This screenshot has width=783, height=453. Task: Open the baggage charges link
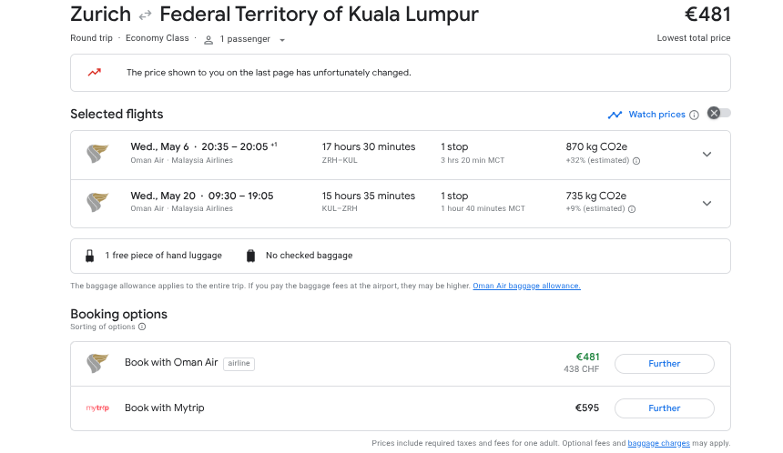658,443
